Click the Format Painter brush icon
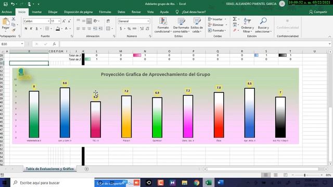Image resolution: width=333 pixels, height=187 pixels. click(x=14, y=30)
